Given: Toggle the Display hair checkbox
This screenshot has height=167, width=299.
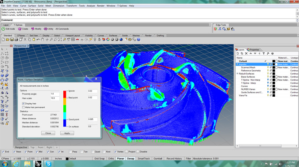Looking at the screenshot, I should (x=23, y=104).
